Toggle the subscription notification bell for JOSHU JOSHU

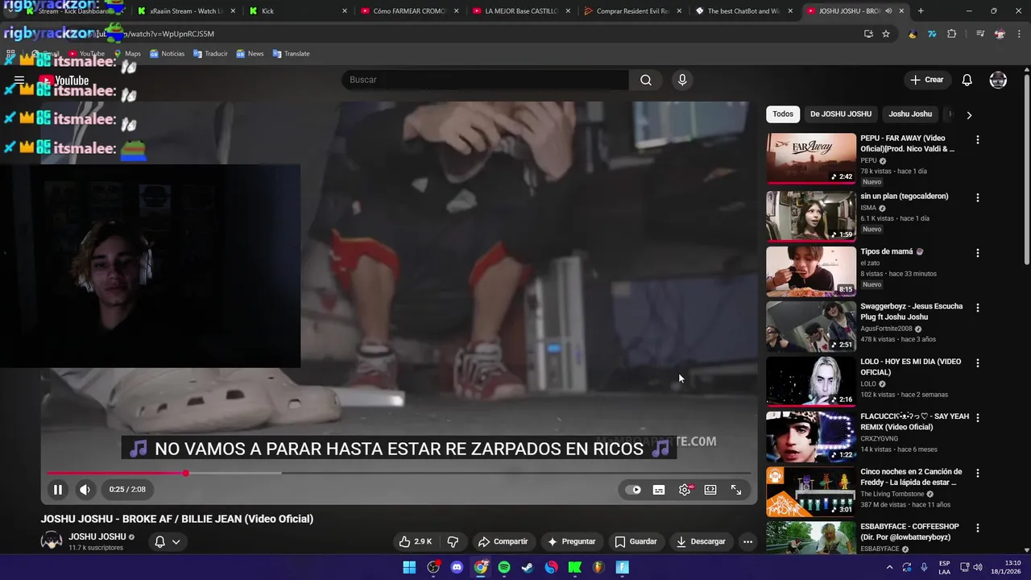[168, 541]
